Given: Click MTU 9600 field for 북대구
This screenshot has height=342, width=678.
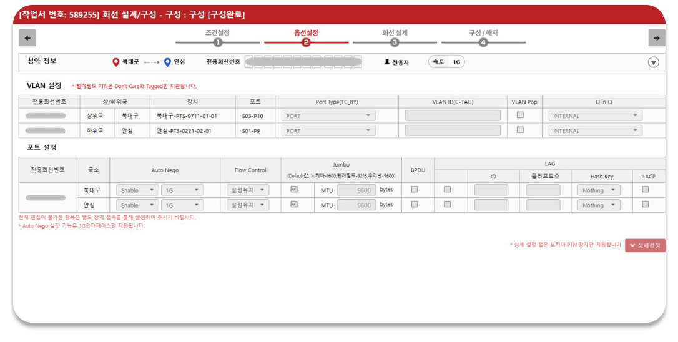Looking at the screenshot, I should [356, 190].
